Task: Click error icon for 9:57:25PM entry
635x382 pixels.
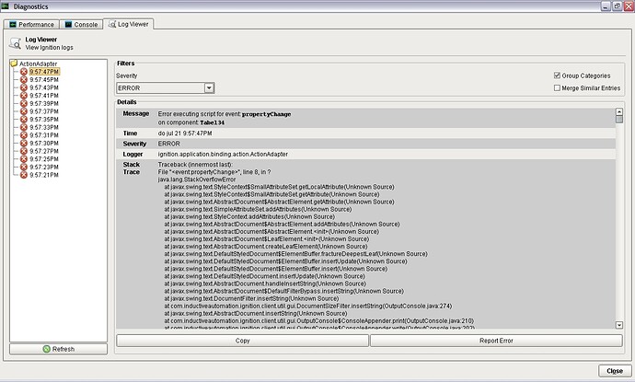Action: [24, 159]
